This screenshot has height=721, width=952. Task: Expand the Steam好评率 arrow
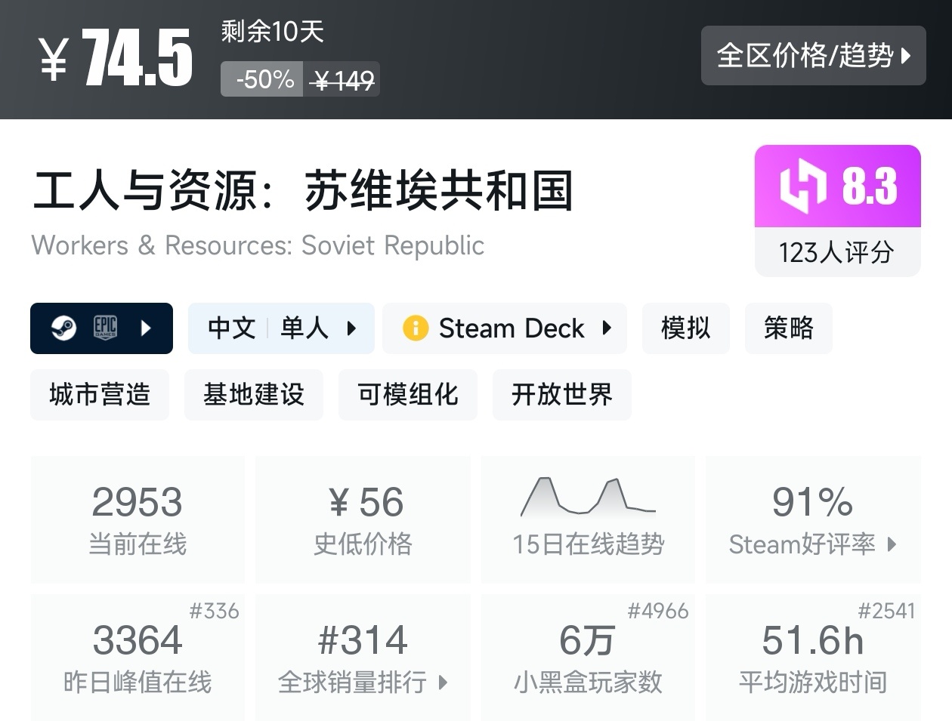click(x=892, y=544)
